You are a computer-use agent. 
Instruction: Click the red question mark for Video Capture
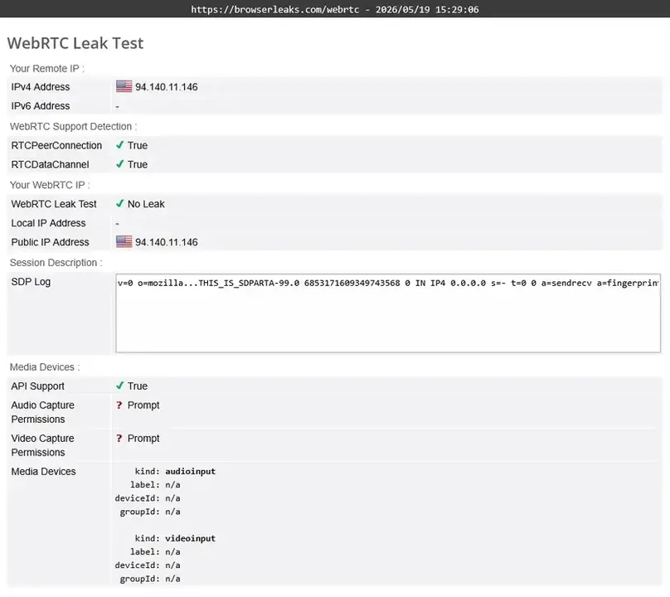coord(119,439)
